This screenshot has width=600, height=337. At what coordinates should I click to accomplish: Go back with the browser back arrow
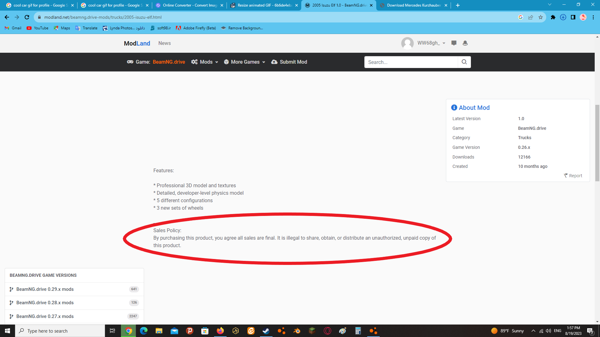tap(7, 17)
